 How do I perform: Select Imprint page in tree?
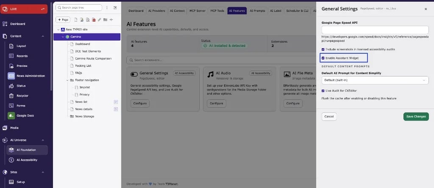pos(85,87)
